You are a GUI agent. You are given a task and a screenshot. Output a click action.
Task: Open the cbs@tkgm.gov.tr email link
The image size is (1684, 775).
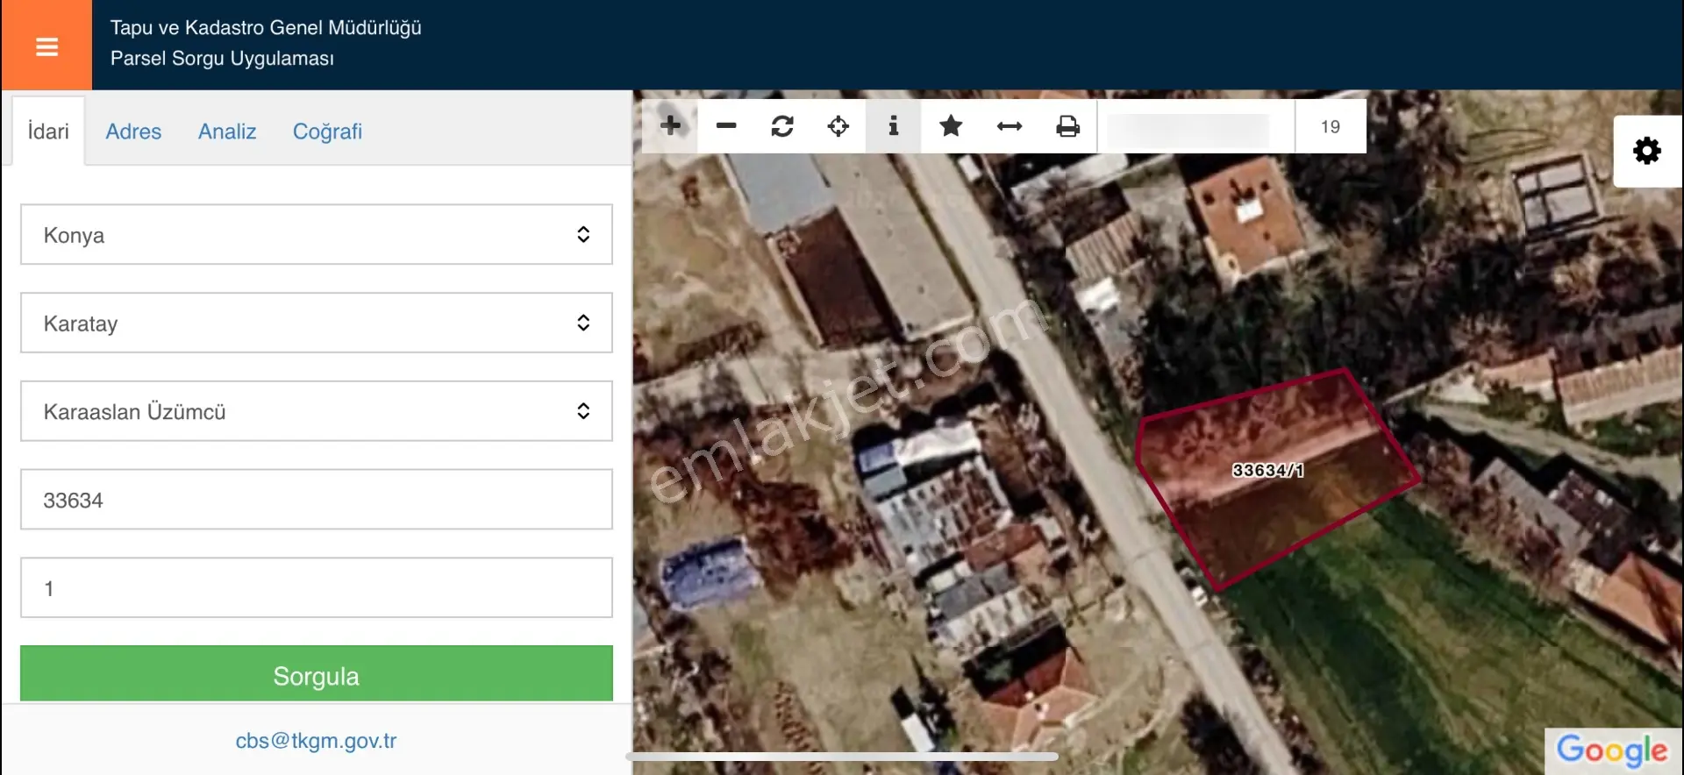pyautogui.click(x=316, y=741)
